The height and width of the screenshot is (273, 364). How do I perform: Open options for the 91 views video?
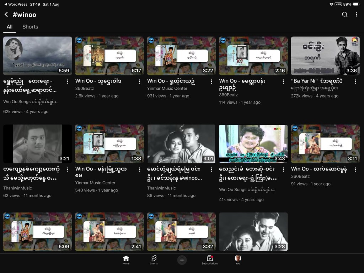(x=355, y=169)
